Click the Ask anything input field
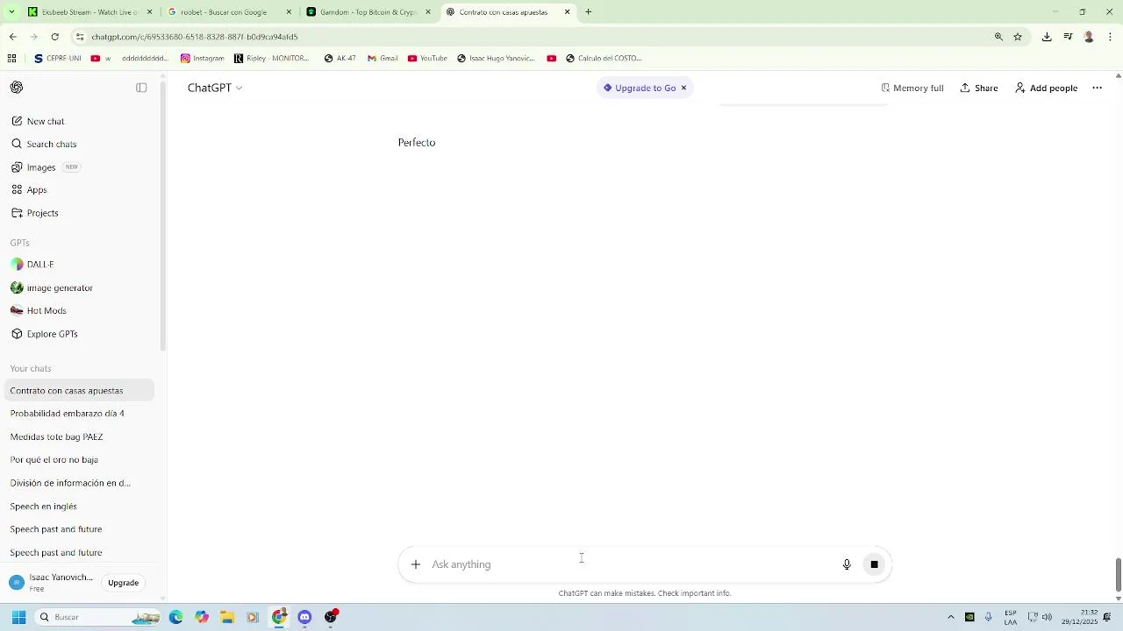This screenshot has width=1123, height=631. [x=632, y=564]
